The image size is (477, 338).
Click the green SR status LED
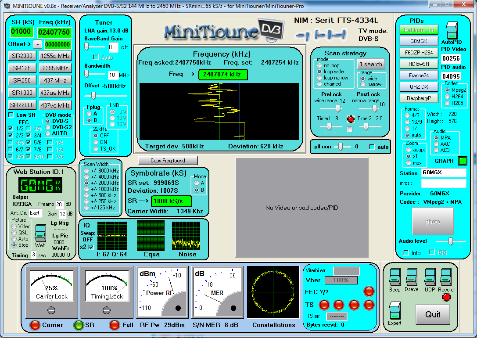[79, 325]
